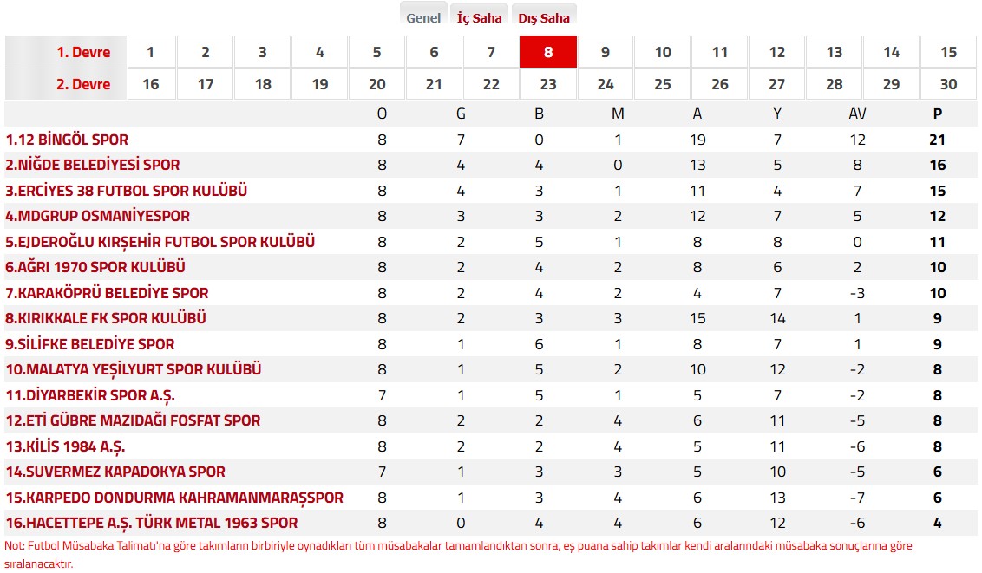Open the İç Saha tab
982x573 pixels.
[480, 17]
